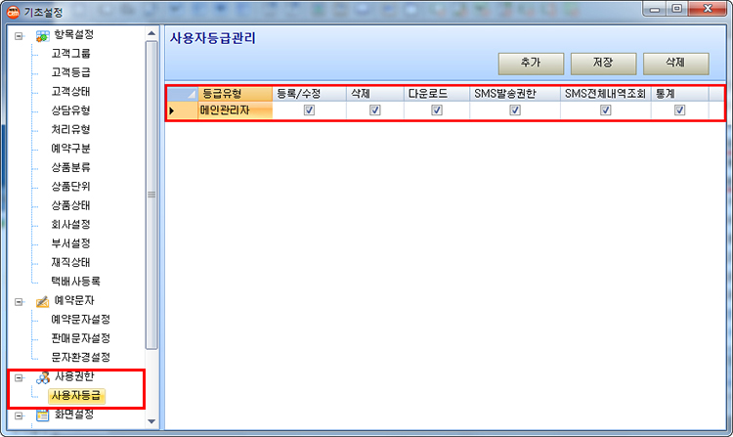The height and width of the screenshot is (437, 733).
Task: Click the 사용권한 users icon in the tree
Action: click(42, 376)
